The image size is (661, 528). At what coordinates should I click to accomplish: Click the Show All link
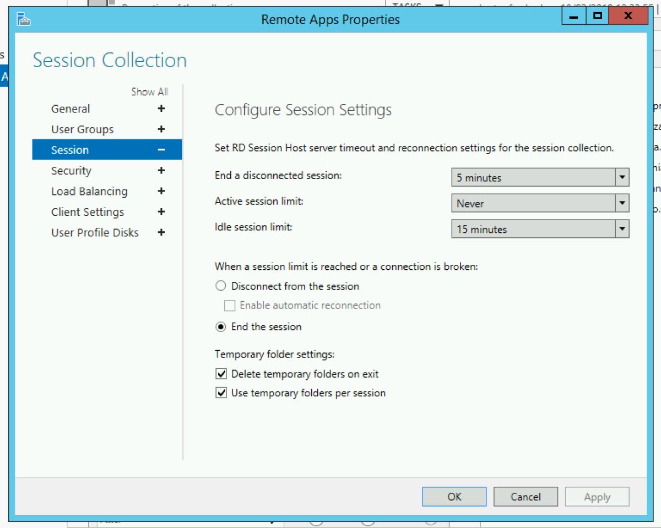click(149, 92)
